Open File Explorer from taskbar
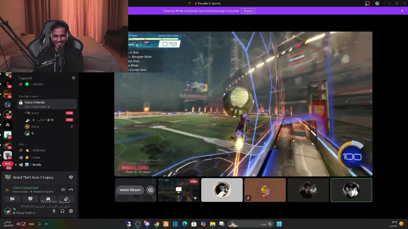408x229 pixels. [213, 224]
